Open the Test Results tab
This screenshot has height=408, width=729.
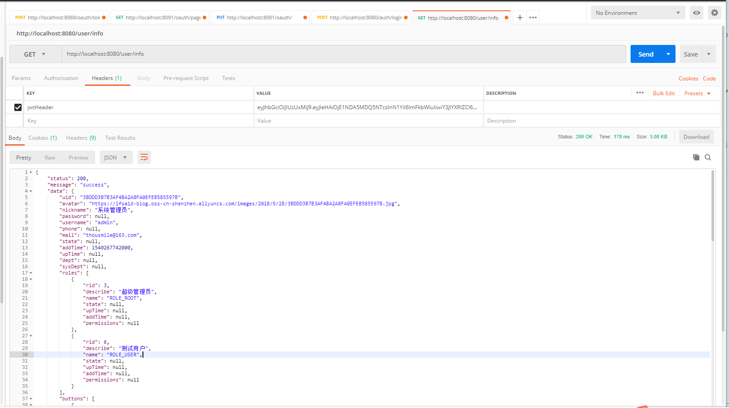(x=120, y=138)
